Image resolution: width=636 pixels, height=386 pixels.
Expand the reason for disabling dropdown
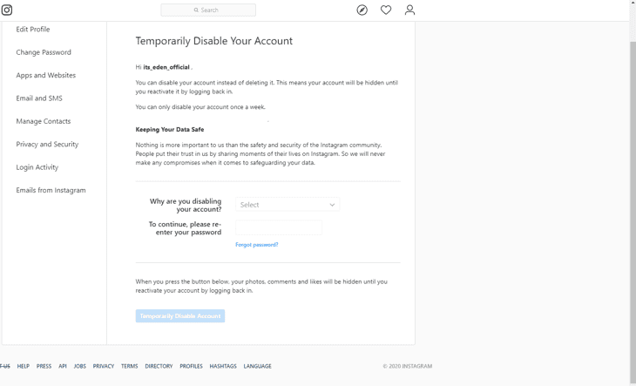(x=288, y=205)
